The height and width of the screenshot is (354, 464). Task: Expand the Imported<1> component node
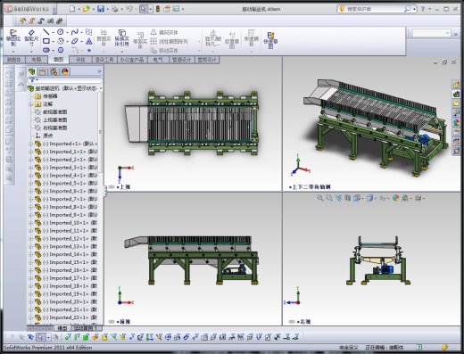30,144
